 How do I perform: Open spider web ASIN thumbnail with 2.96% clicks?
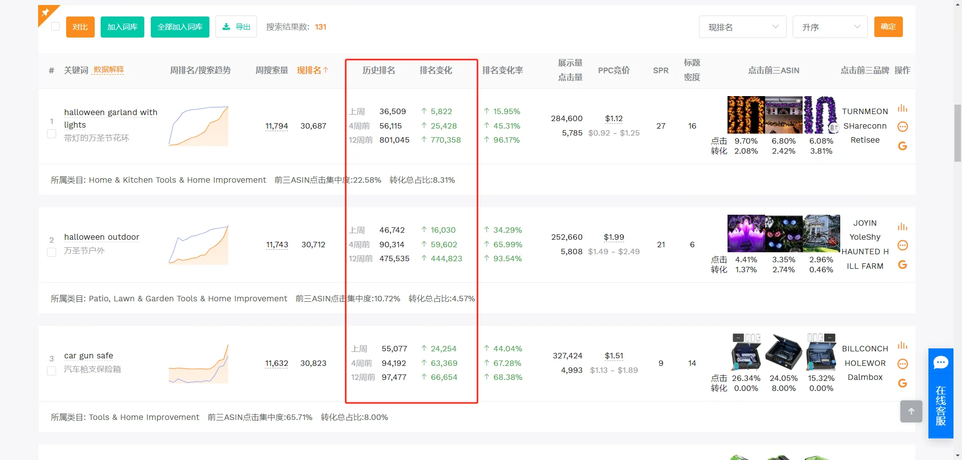coord(821,233)
